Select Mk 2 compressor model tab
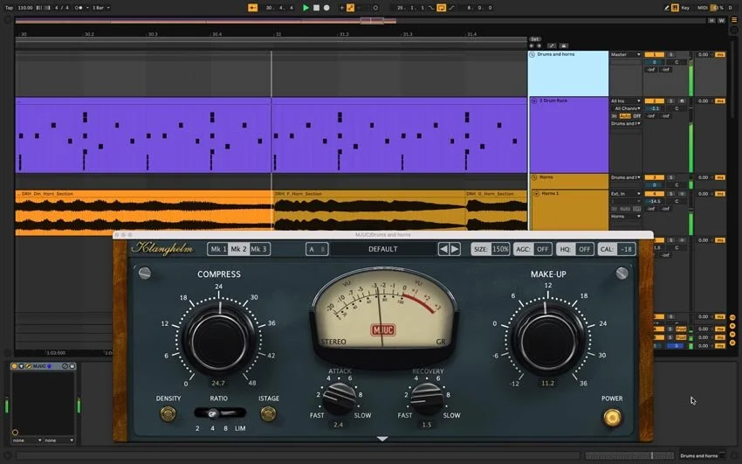This screenshot has width=742, height=464. pyautogui.click(x=238, y=249)
